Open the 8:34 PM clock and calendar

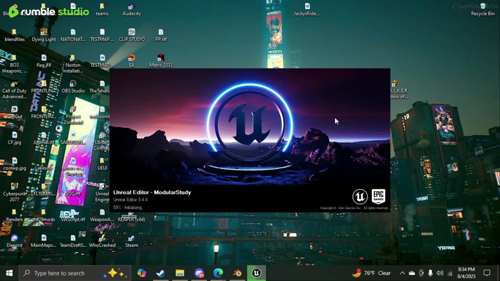pyautogui.click(x=466, y=273)
